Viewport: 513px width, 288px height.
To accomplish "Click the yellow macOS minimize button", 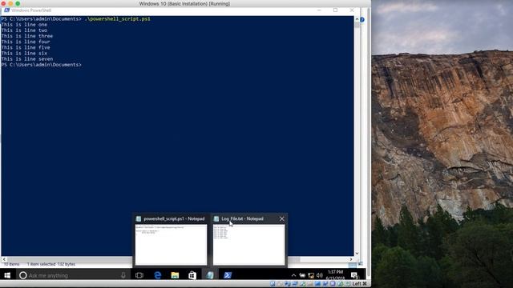I will 10,3.
